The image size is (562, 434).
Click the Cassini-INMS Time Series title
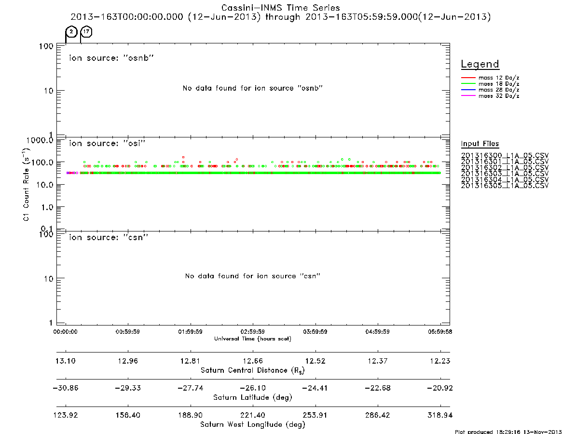(x=281, y=8)
